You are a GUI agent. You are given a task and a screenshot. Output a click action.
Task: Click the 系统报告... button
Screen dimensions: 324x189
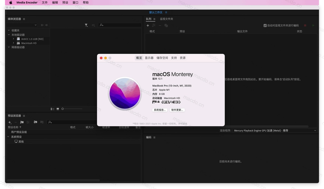160,110
